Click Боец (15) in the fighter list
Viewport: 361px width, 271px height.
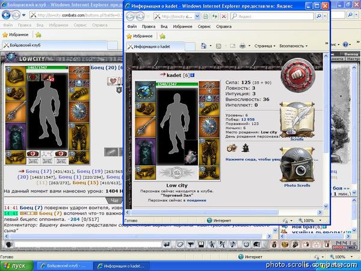[x=85, y=182]
